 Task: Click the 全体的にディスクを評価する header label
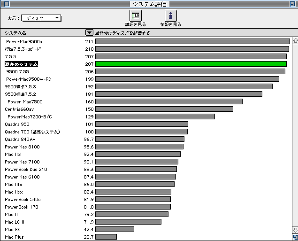pos(123,33)
